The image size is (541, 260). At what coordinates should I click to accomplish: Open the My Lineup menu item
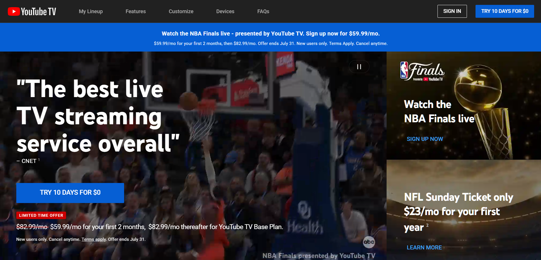[91, 11]
